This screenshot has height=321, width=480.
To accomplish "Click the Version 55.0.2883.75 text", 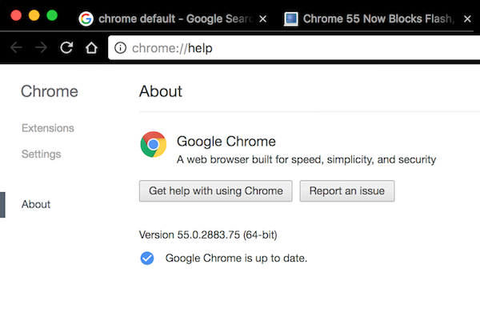I will (208, 235).
